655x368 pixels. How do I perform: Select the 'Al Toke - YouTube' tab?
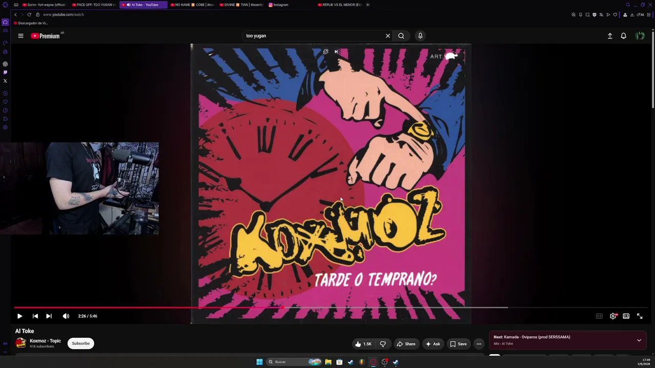tap(143, 5)
